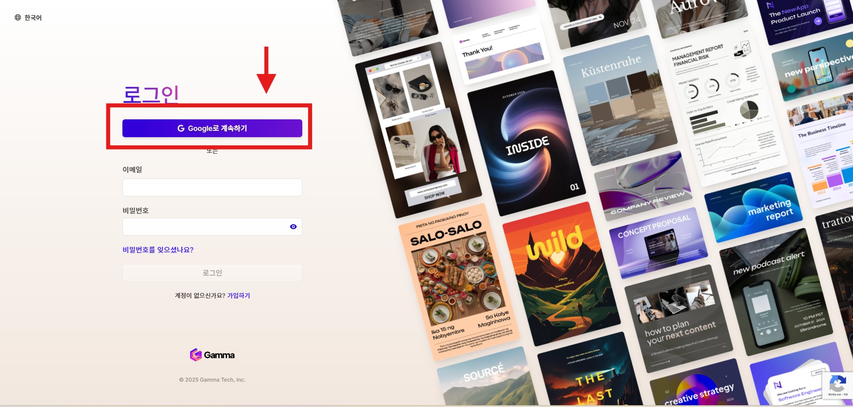
Task: Follow the 가입하기 sign-up link
Action: point(239,296)
